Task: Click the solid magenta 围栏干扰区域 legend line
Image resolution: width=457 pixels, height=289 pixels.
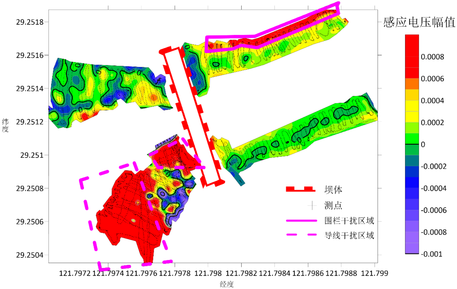Action: point(301,221)
